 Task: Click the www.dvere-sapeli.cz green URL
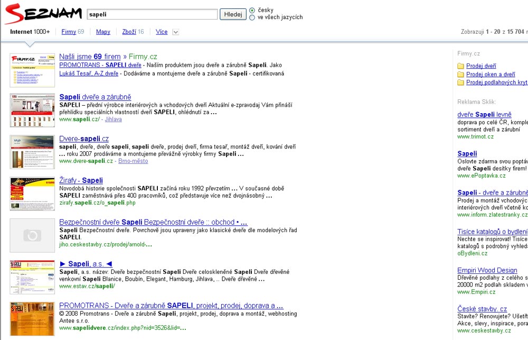86,161
